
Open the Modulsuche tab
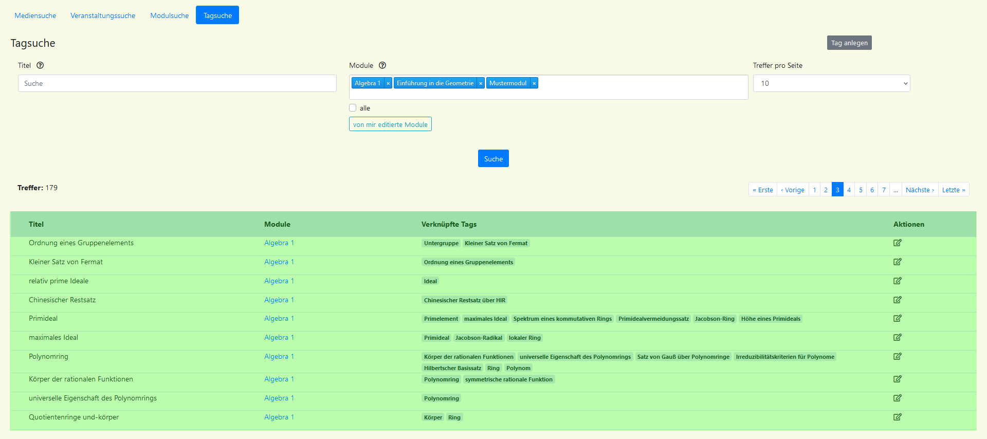pos(169,15)
